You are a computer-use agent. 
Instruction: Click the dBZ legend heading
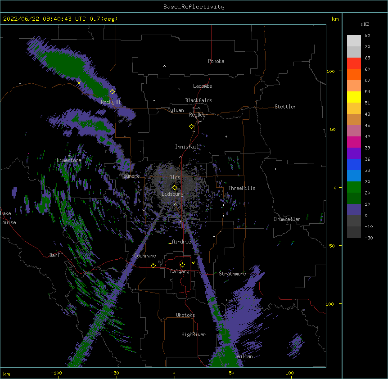coord(365,24)
